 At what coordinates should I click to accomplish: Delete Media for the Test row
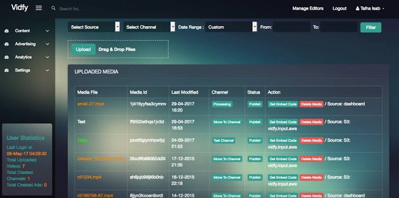point(311,122)
